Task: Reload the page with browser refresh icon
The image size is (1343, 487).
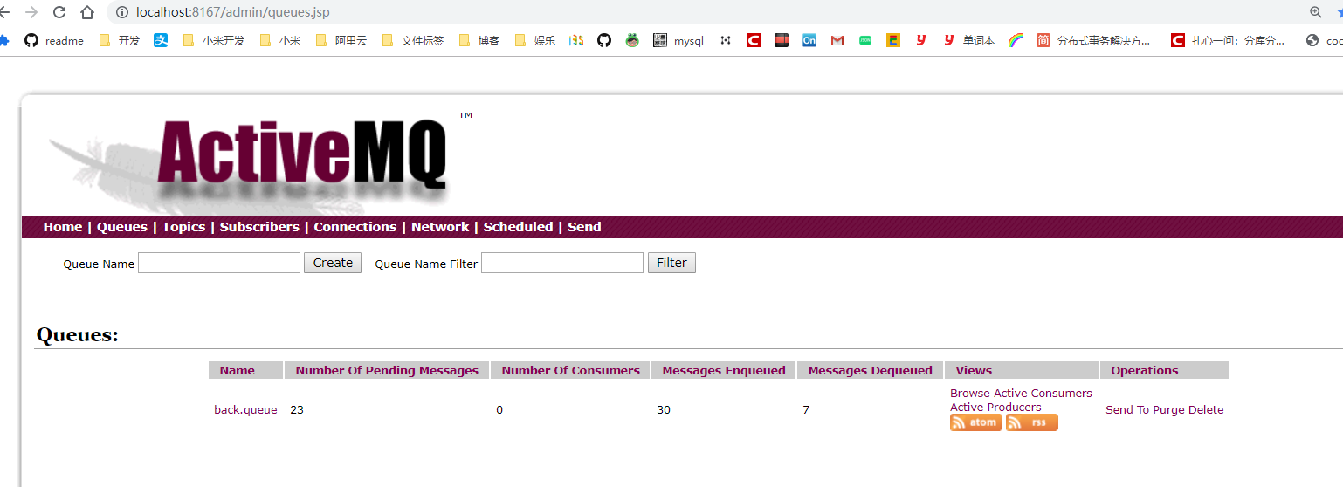Action: (59, 12)
